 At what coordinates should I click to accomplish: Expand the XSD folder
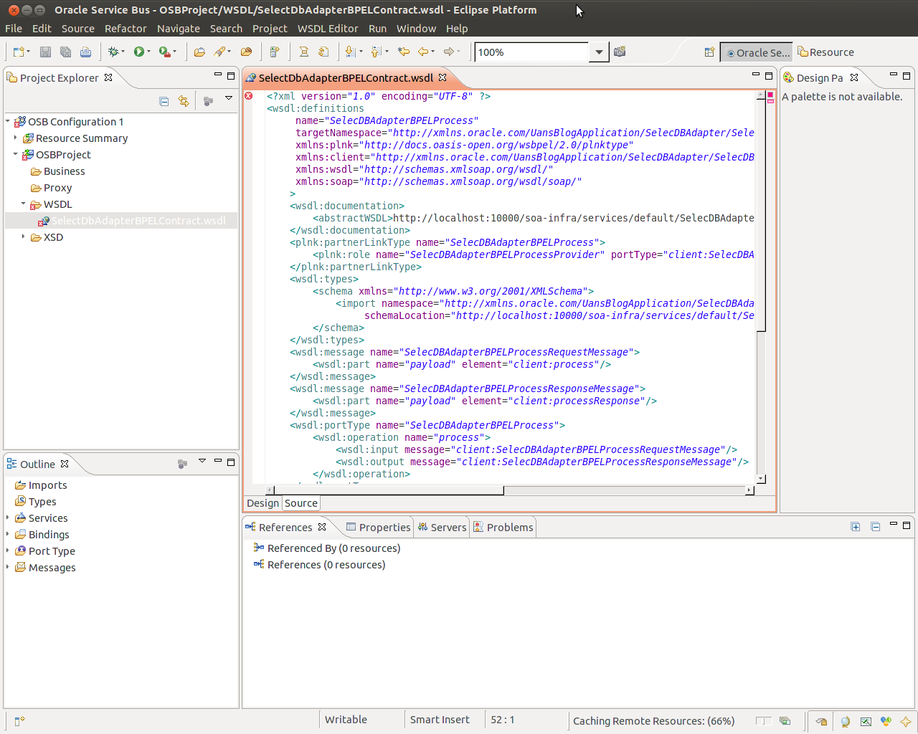(23, 237)
